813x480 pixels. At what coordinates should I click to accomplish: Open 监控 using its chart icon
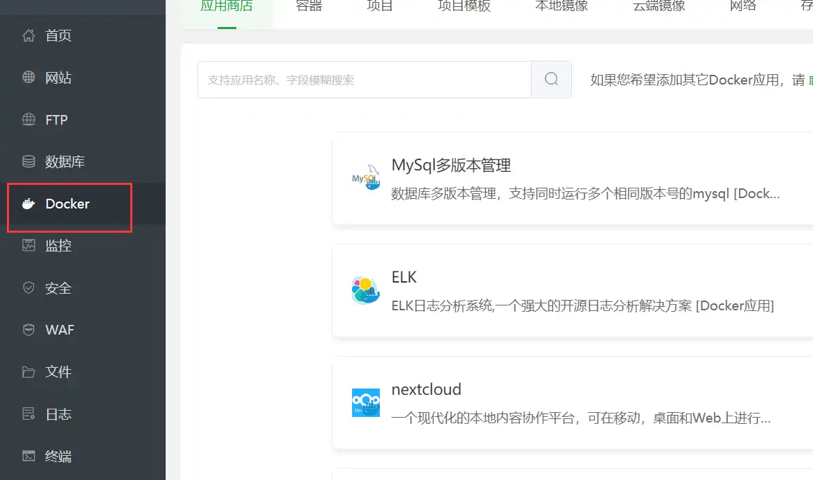[x=28, y=245]
